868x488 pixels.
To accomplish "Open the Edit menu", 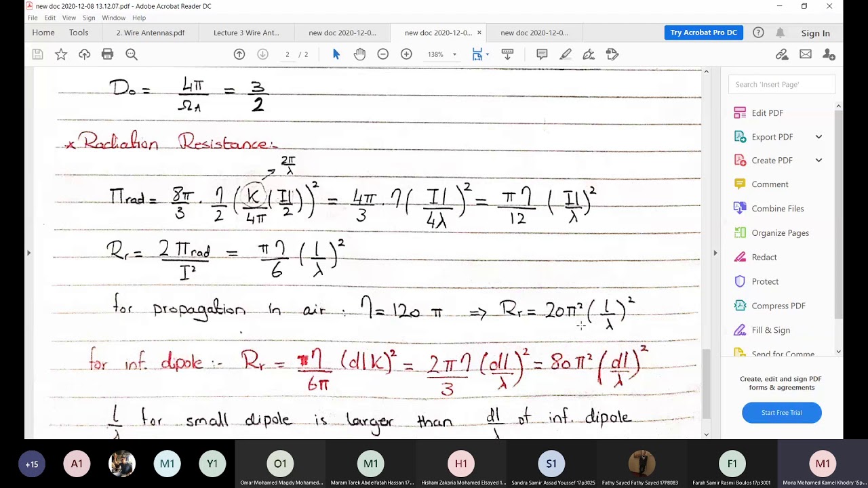I will click(50, 18).
